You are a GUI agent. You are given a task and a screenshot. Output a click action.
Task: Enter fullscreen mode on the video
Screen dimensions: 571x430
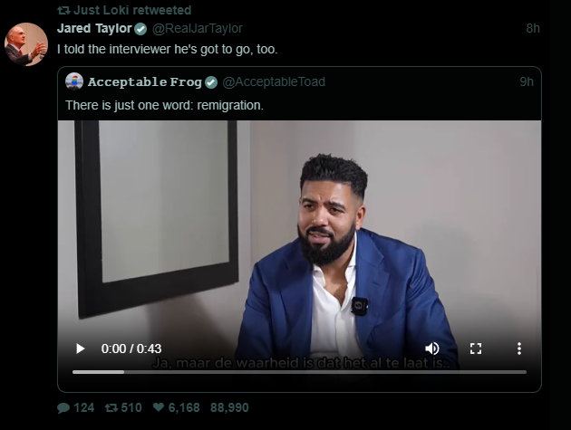click(475, 349)
